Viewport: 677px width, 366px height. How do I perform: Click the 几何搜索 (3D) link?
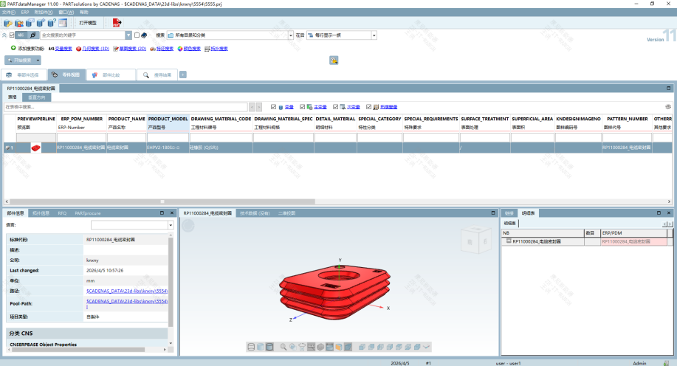coord(95,49)
